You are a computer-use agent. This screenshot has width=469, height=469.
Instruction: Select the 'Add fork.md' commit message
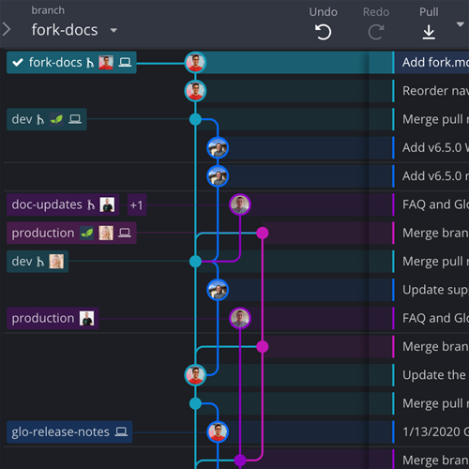coord(435,63)
